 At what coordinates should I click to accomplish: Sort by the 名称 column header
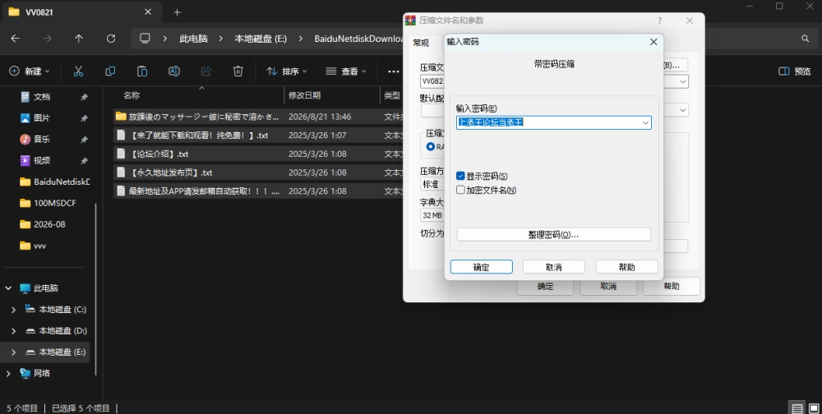132,95
